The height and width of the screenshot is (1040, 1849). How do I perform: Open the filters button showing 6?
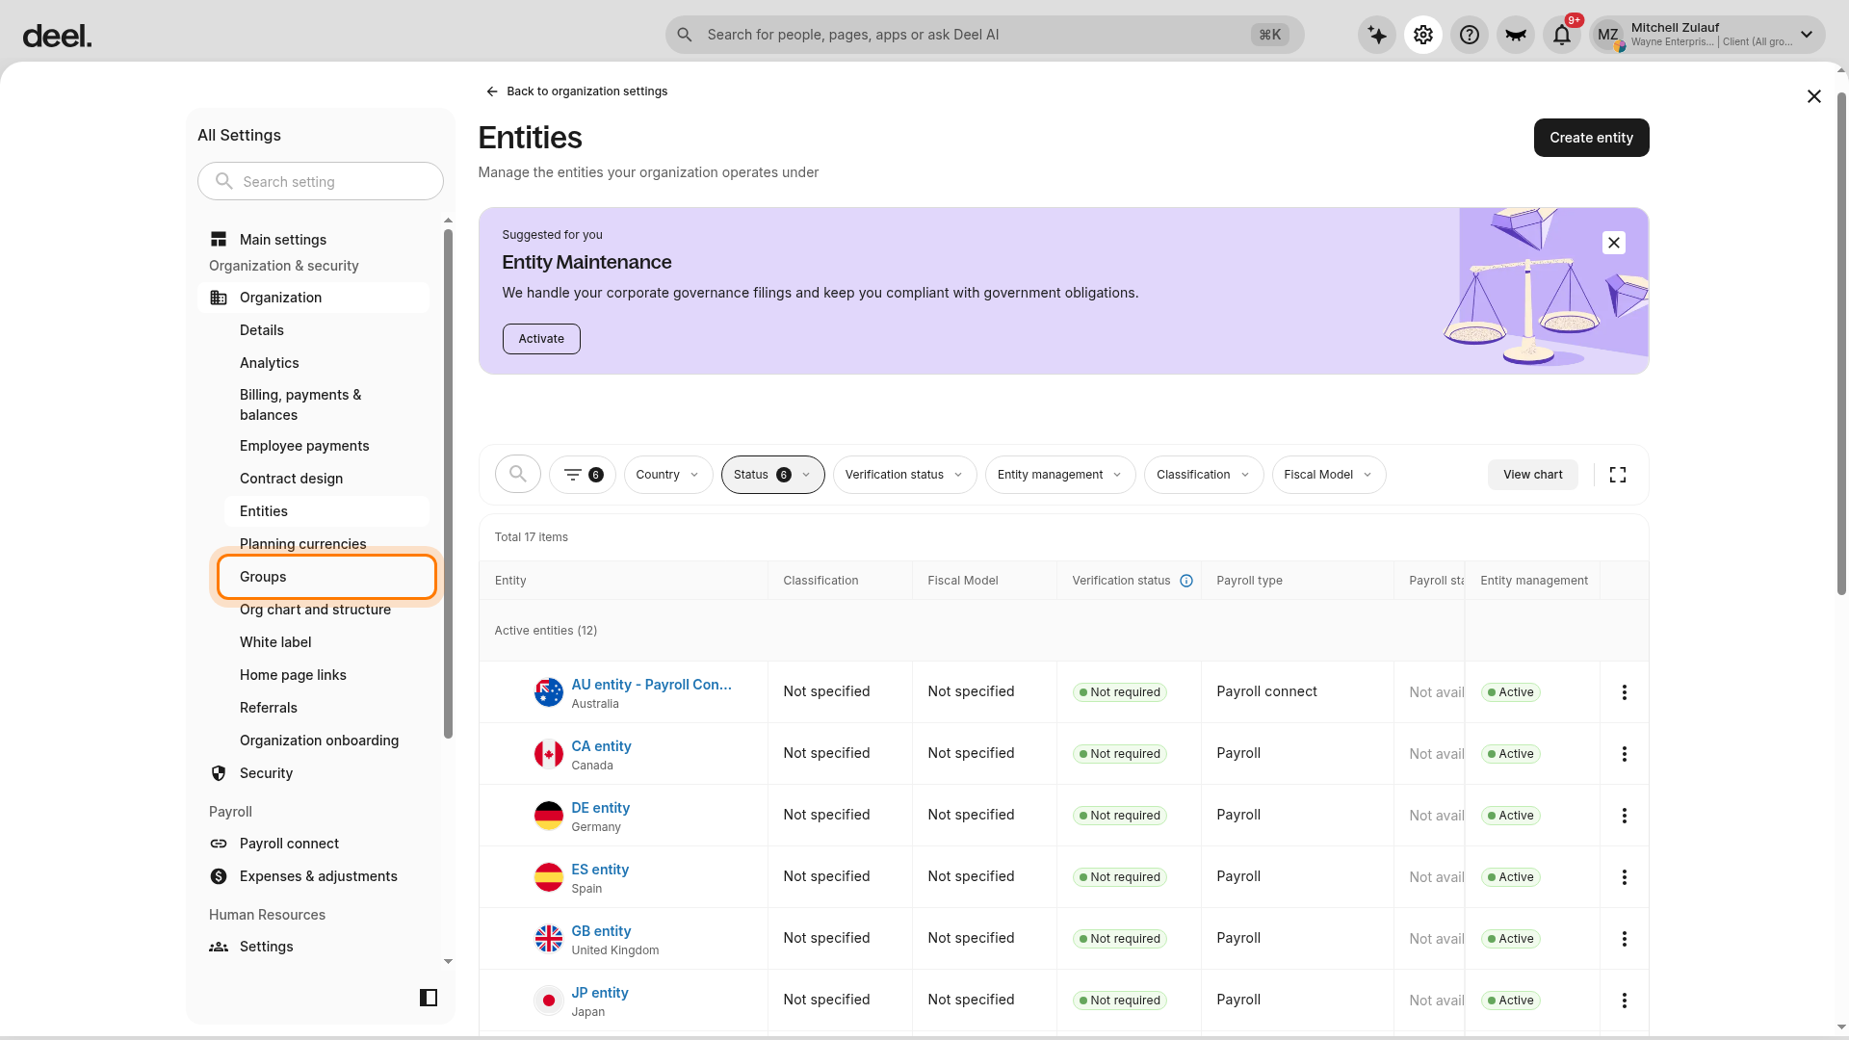pyautogui.click(x=583, y=475)
